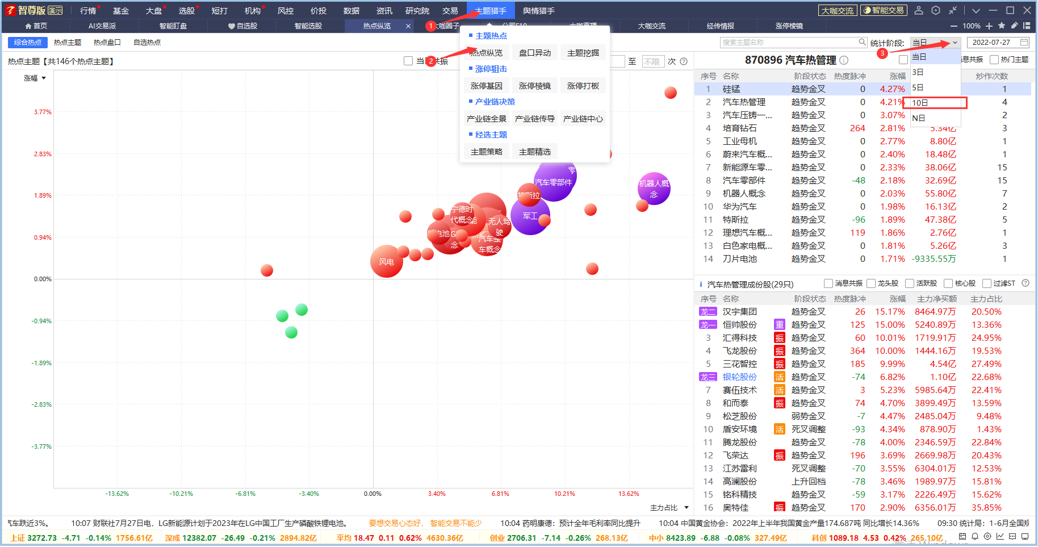Viewport: 1038px width, 547px height.
Task: Click the 风电 bubble in chart
Action: pyautogui.click(x=387, y=262)
